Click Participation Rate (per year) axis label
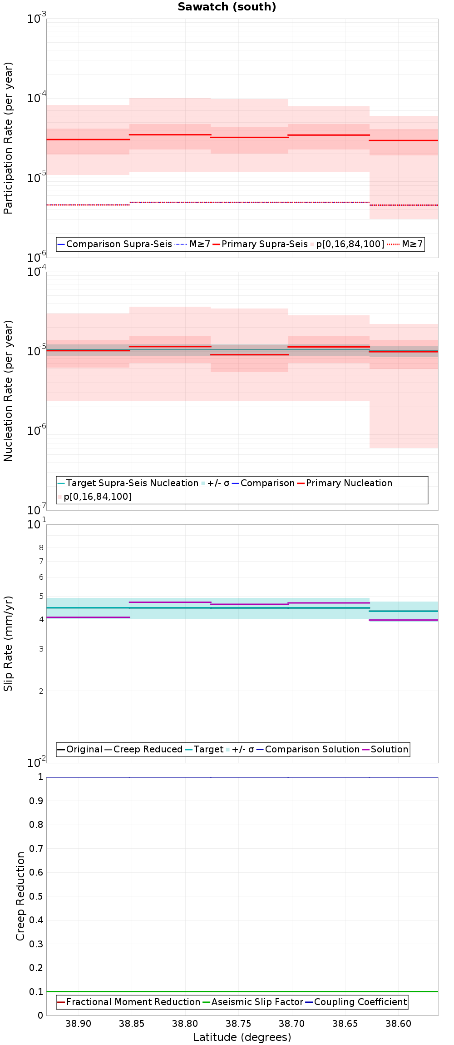 [x=8, y=138]
